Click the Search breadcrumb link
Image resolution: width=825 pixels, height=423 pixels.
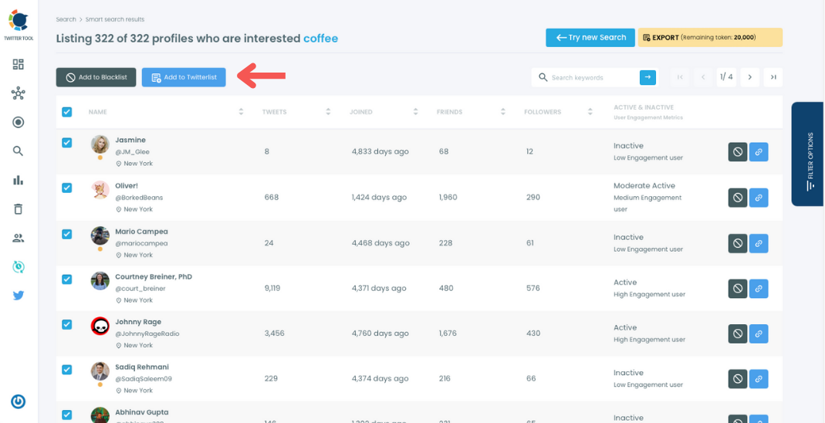point(66,19)
